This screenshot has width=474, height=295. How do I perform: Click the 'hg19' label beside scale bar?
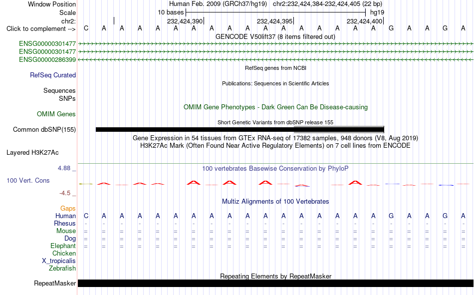tap(377, 12)
